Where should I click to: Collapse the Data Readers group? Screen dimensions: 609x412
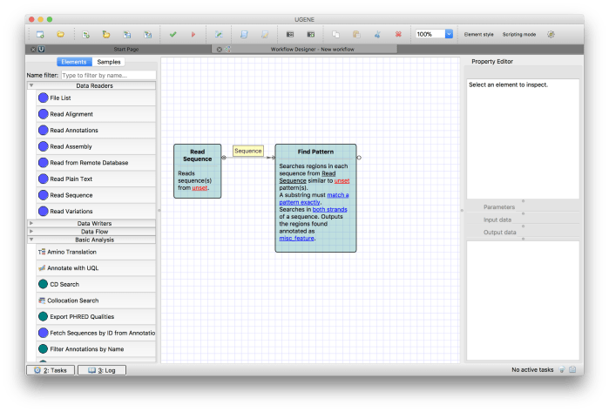[x=93, y=85]
